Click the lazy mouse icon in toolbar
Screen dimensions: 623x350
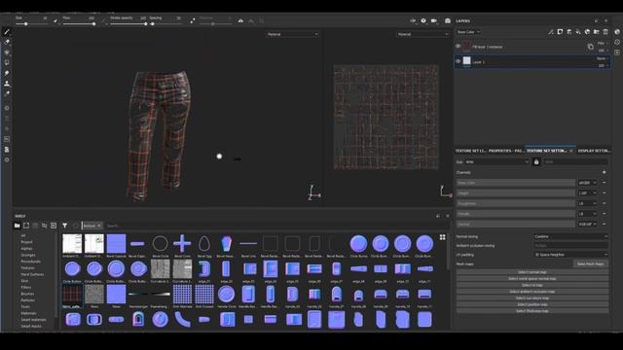tap(193, 20)
